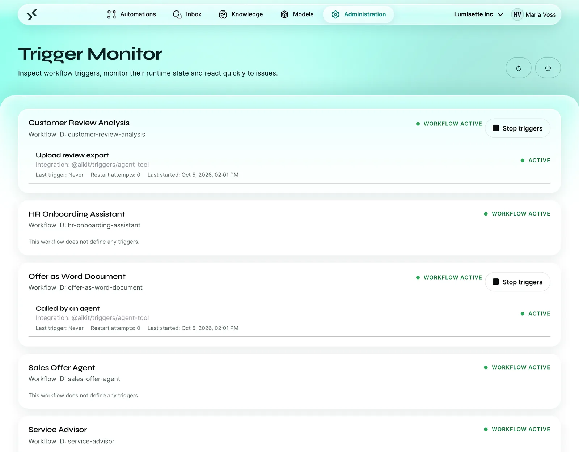Click WORKFLOW ACTIVE status for HR Onboarding Assistant
579x452 pixels.
[x=517, y=214]
